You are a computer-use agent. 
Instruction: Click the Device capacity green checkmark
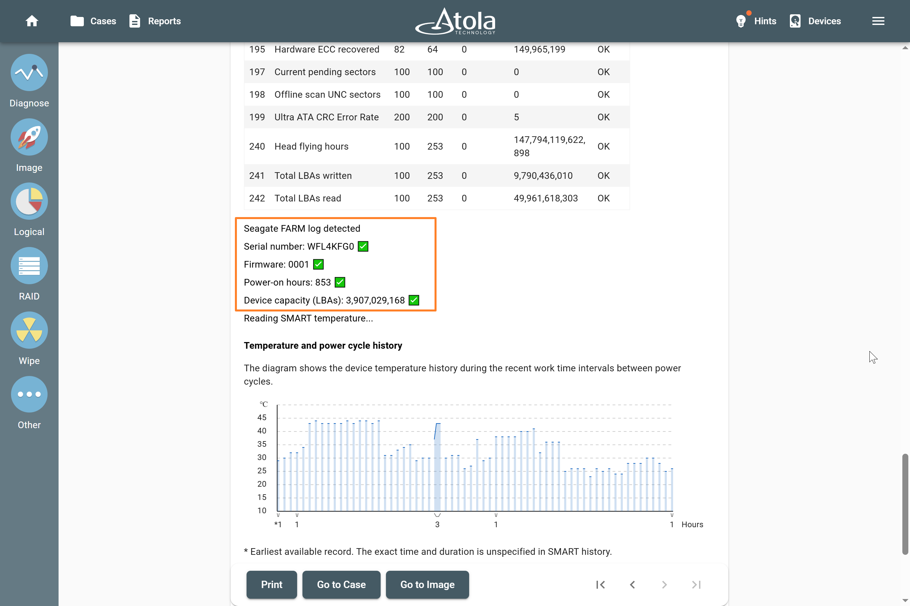coord(414,300)
